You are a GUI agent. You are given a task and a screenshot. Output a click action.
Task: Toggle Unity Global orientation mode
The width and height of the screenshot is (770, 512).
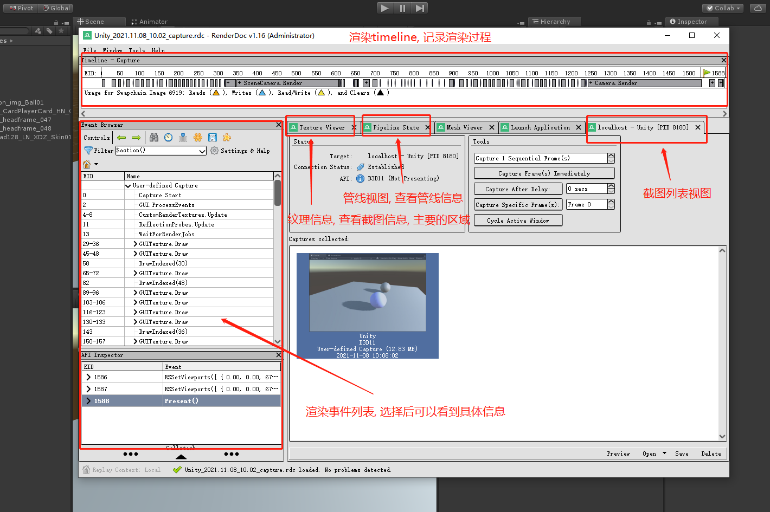coord(56,8)
